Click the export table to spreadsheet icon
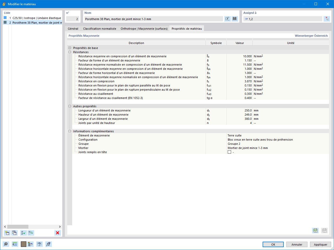 315,230
